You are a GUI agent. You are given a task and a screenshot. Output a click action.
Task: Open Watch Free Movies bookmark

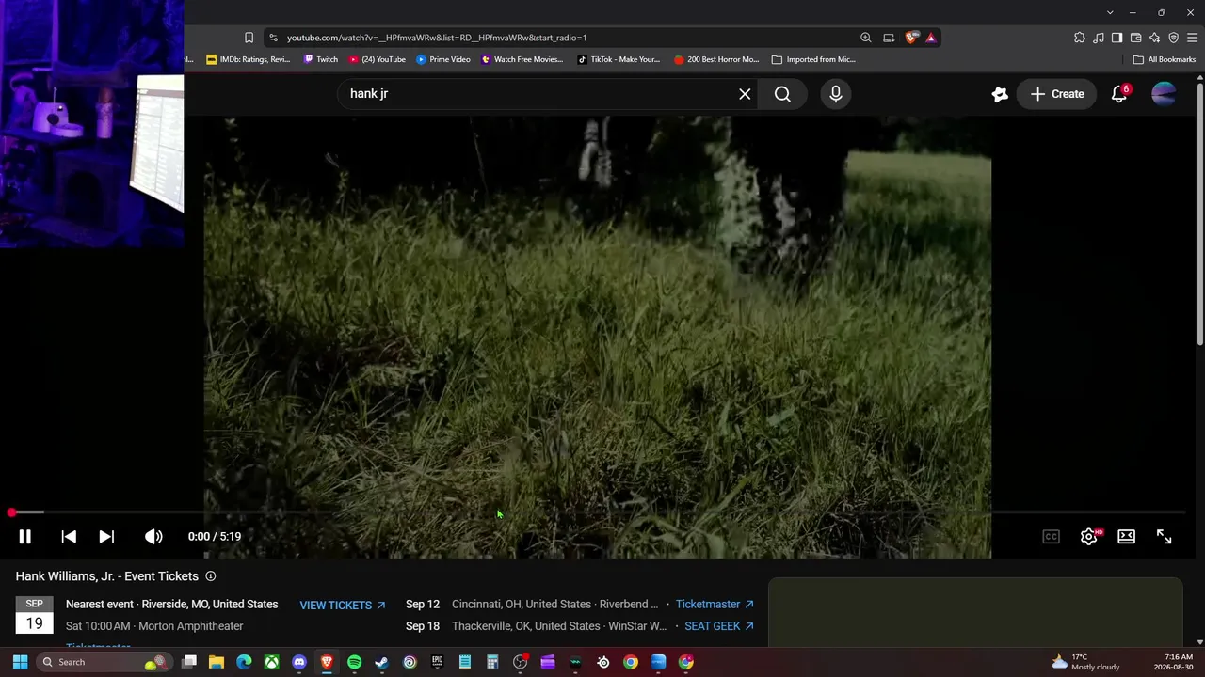(522, 59)
